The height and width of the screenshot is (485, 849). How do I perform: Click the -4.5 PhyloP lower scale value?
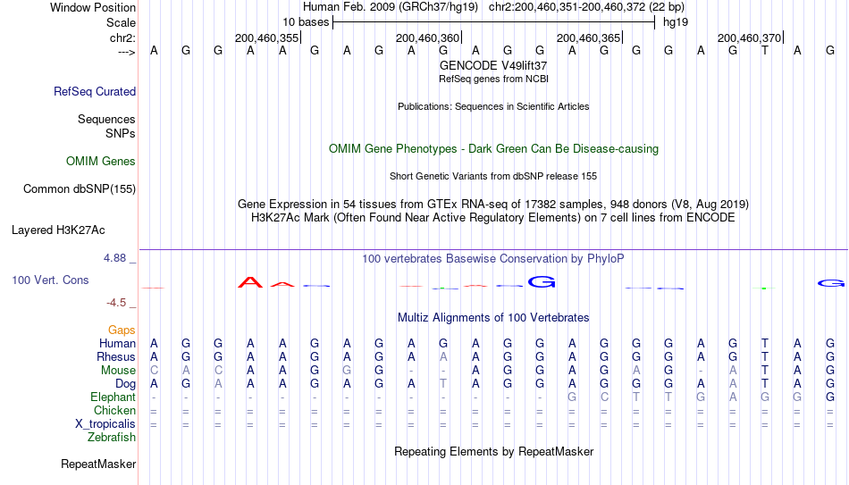pos(116,303)
